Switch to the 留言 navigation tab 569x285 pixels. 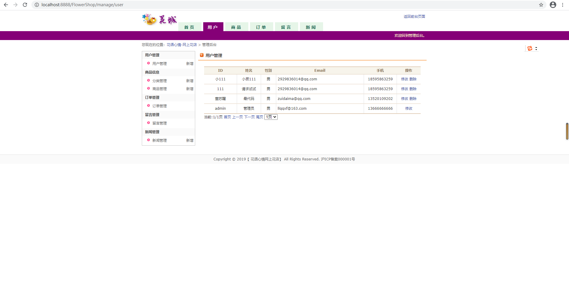click(x=286, y=27)
